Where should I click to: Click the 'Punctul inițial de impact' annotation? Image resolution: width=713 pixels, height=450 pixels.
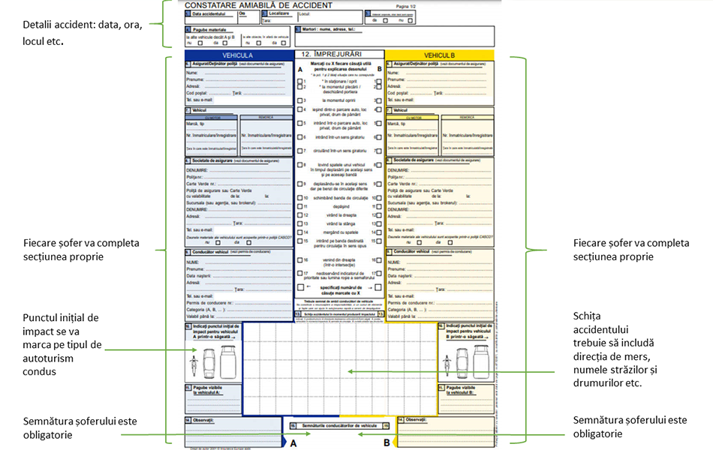62,344
